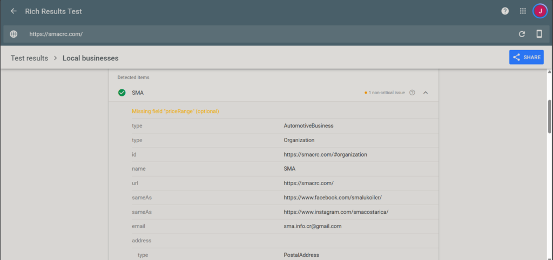553x260 pixels.
Task: Edit the URL field smacrc.com
Action: (x=56, y=34)
